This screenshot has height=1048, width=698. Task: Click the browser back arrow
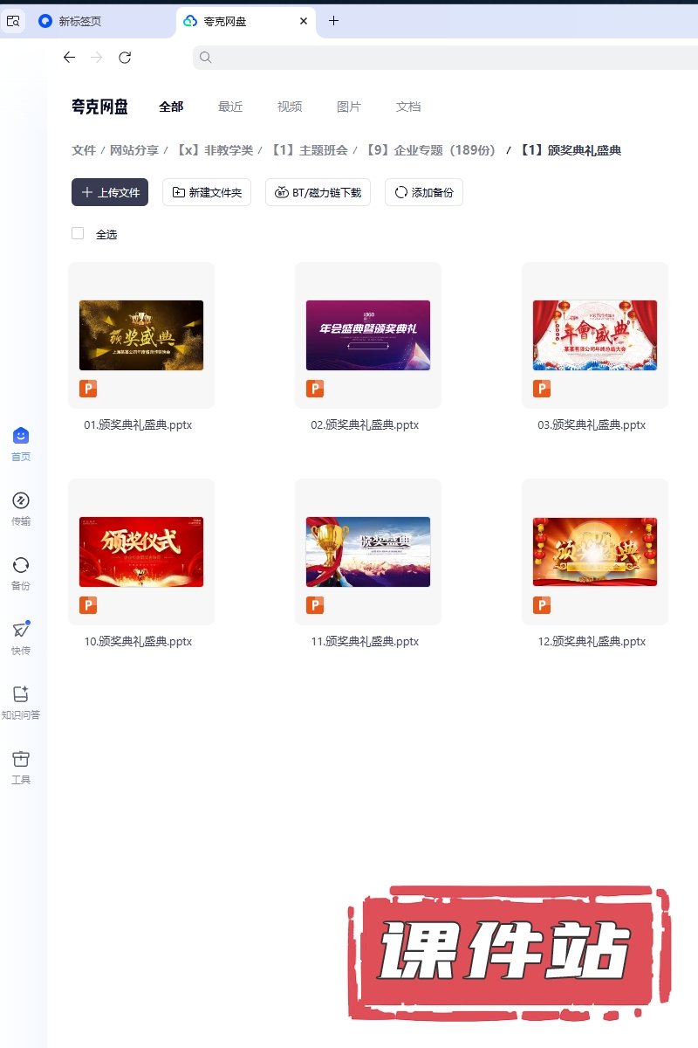click(69, 58)
